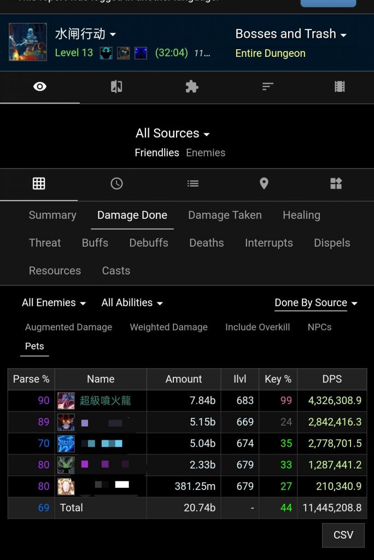374x560 pixels.
Task: Open the compare view icon
Action: tap(116, 87)
